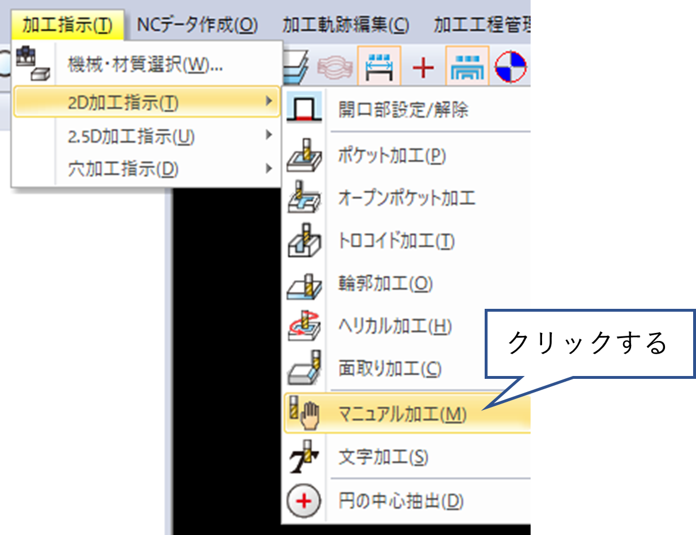Click the blue-white origin circle icon
Viewport: 696px width, 535px height.
511,66
